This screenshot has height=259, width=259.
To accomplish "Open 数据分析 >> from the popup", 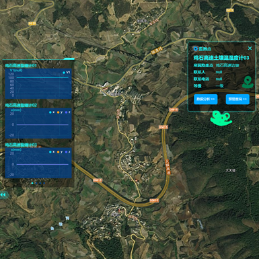I will (206, 99).
